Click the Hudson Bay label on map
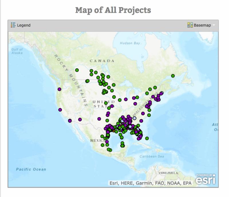The width and height of the screenshot is (229, 197). click(x=130, y=43)
